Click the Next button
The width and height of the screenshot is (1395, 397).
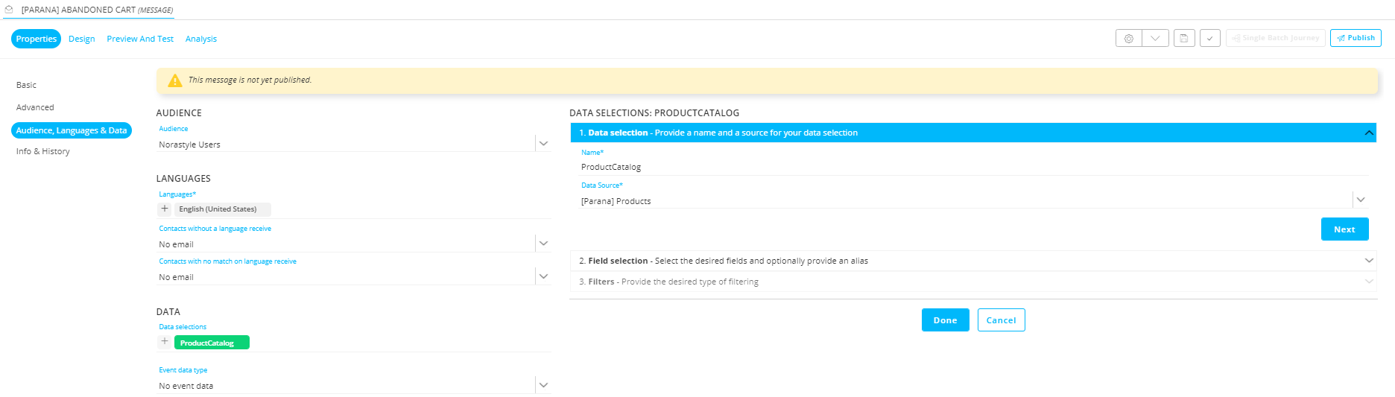click(1344, 229)
